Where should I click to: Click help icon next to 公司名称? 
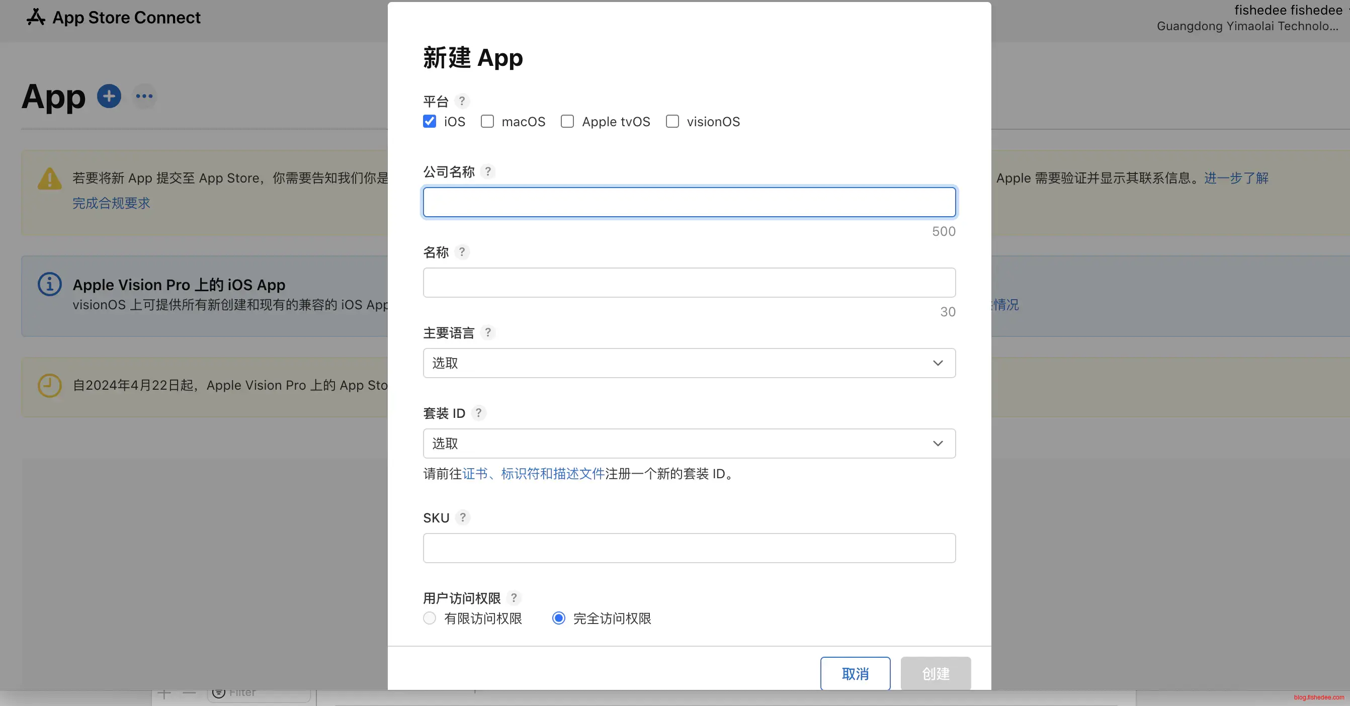(x=488, y=171)
